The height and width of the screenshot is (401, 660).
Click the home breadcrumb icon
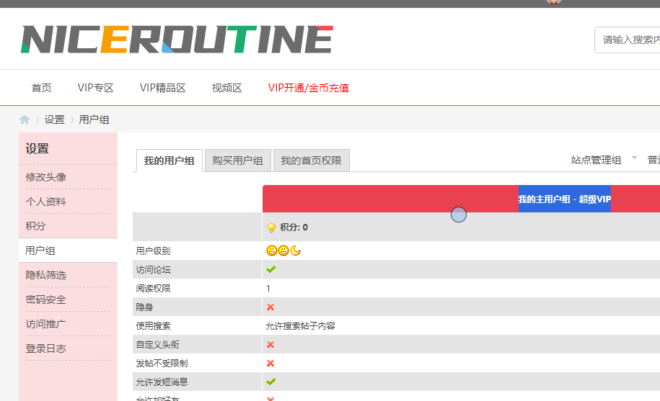coord(25,120)
